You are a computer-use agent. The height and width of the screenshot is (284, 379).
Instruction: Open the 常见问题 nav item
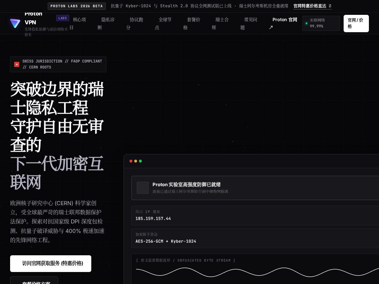(x=249, y=23)
